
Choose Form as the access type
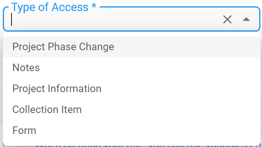point(131,130)
